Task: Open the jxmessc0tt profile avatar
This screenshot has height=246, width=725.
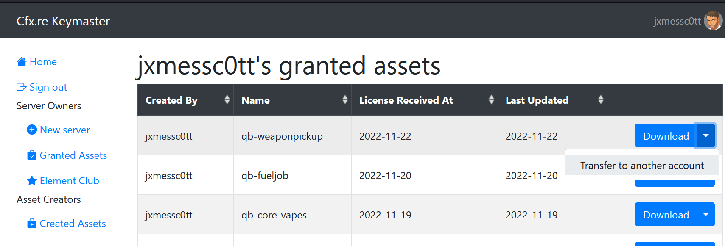Action: 713,20
